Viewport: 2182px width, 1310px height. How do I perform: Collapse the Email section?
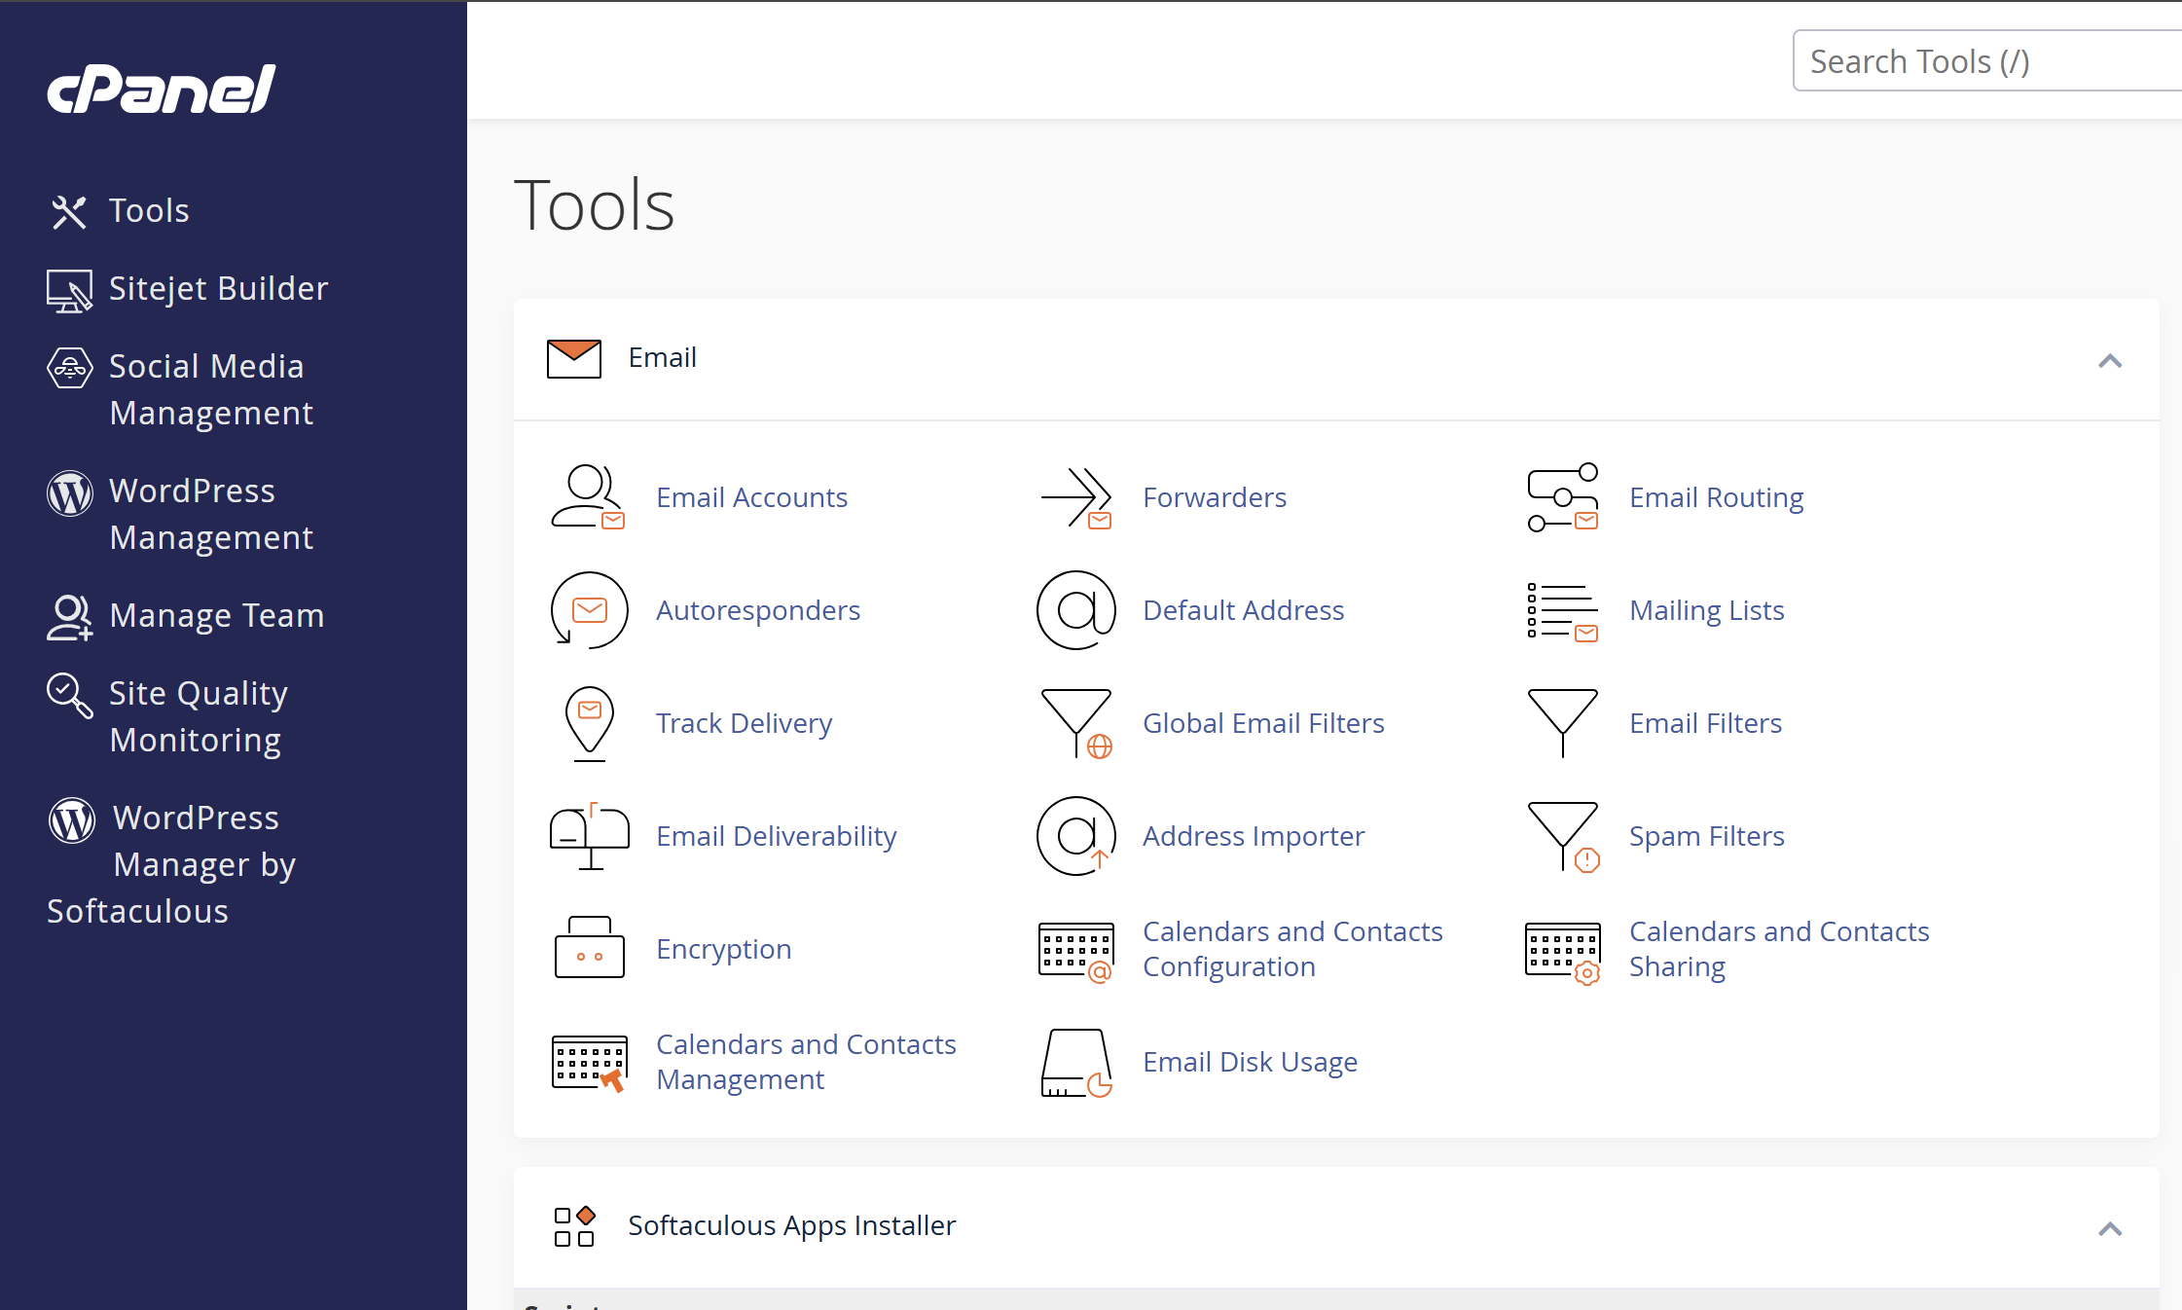click(x=2109, y=361)
